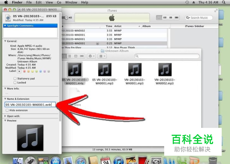Choose the yellow label color

click(x=33, y=71)
